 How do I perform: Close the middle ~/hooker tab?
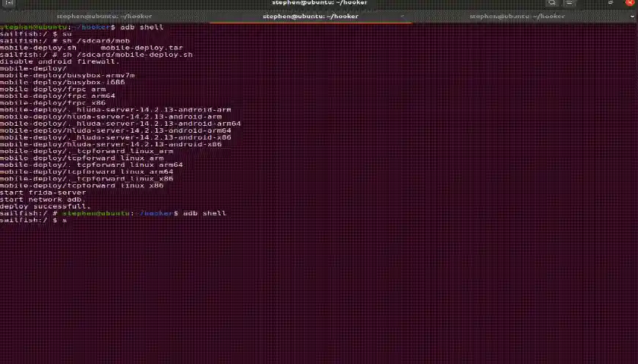pyautogui.click(x=401, y=16)
